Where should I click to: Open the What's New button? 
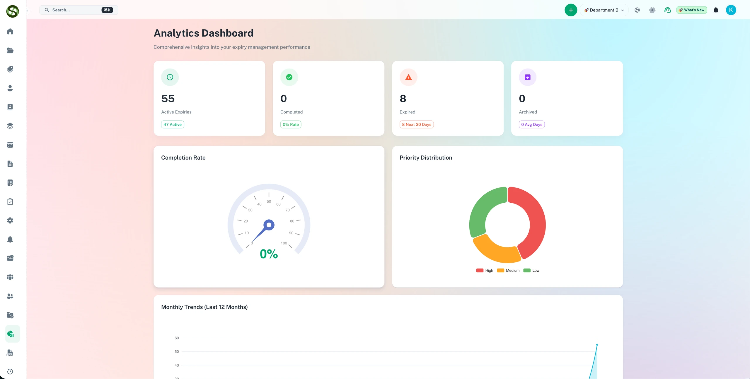[691, 10]
